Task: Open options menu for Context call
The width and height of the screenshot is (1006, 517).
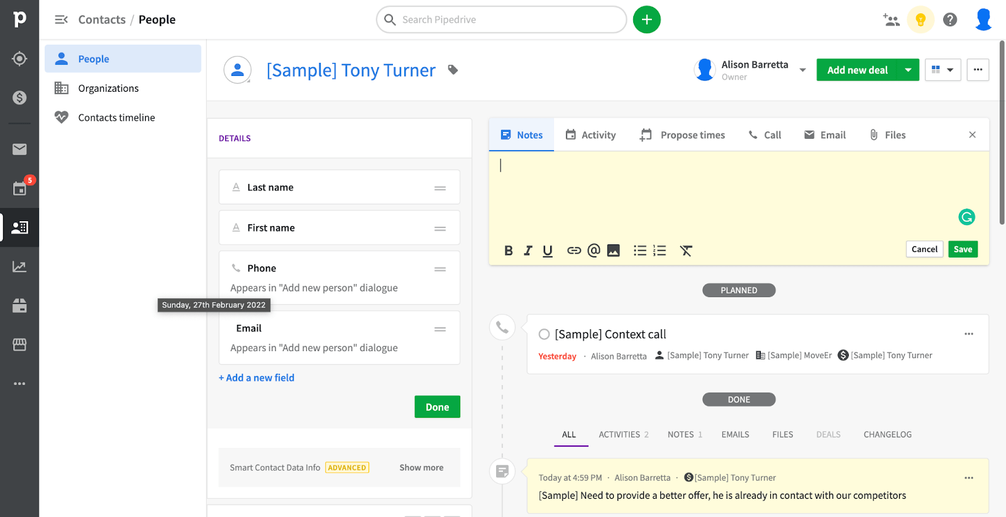Action: (x=969, y=334)
